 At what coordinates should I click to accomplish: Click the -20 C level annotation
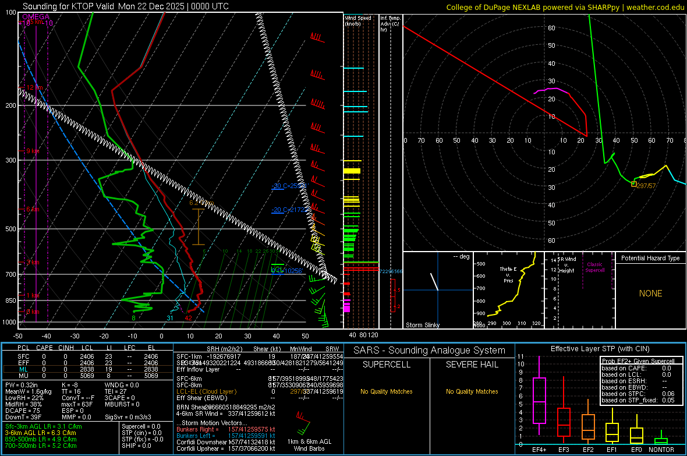(289, 210)
